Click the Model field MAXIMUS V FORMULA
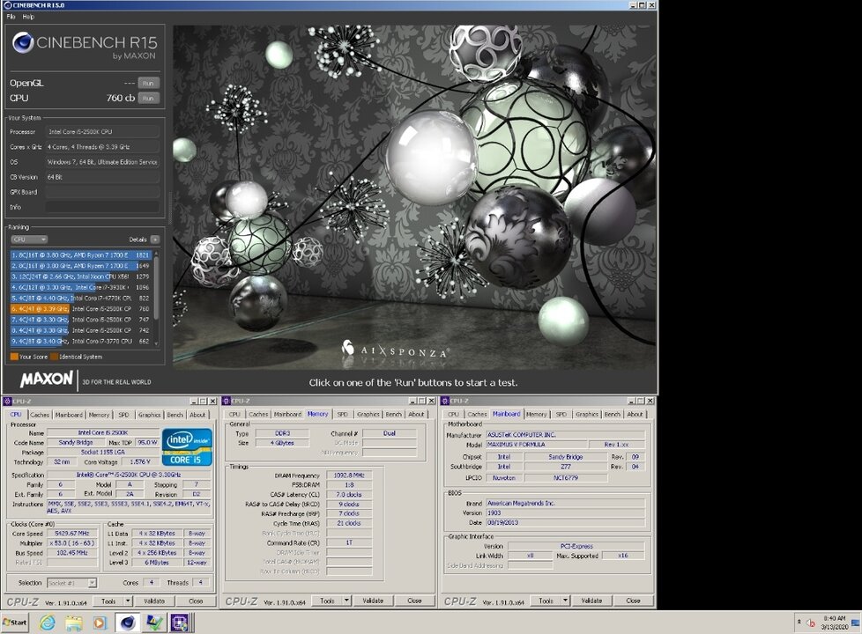862x634 pixels. [536, 445]
